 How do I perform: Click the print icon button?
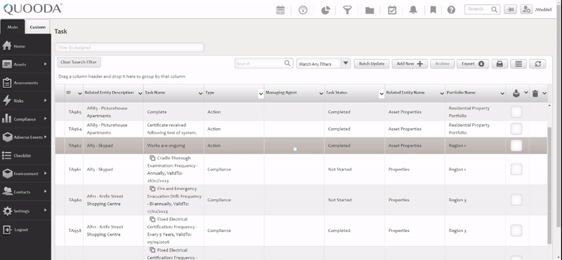tap(499, 64)
